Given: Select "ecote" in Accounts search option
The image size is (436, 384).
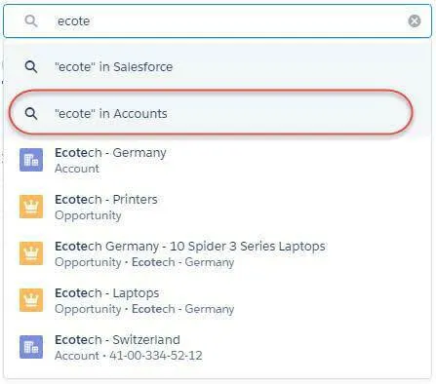Looking at the screenshot, I should click(x=211, y=113).
